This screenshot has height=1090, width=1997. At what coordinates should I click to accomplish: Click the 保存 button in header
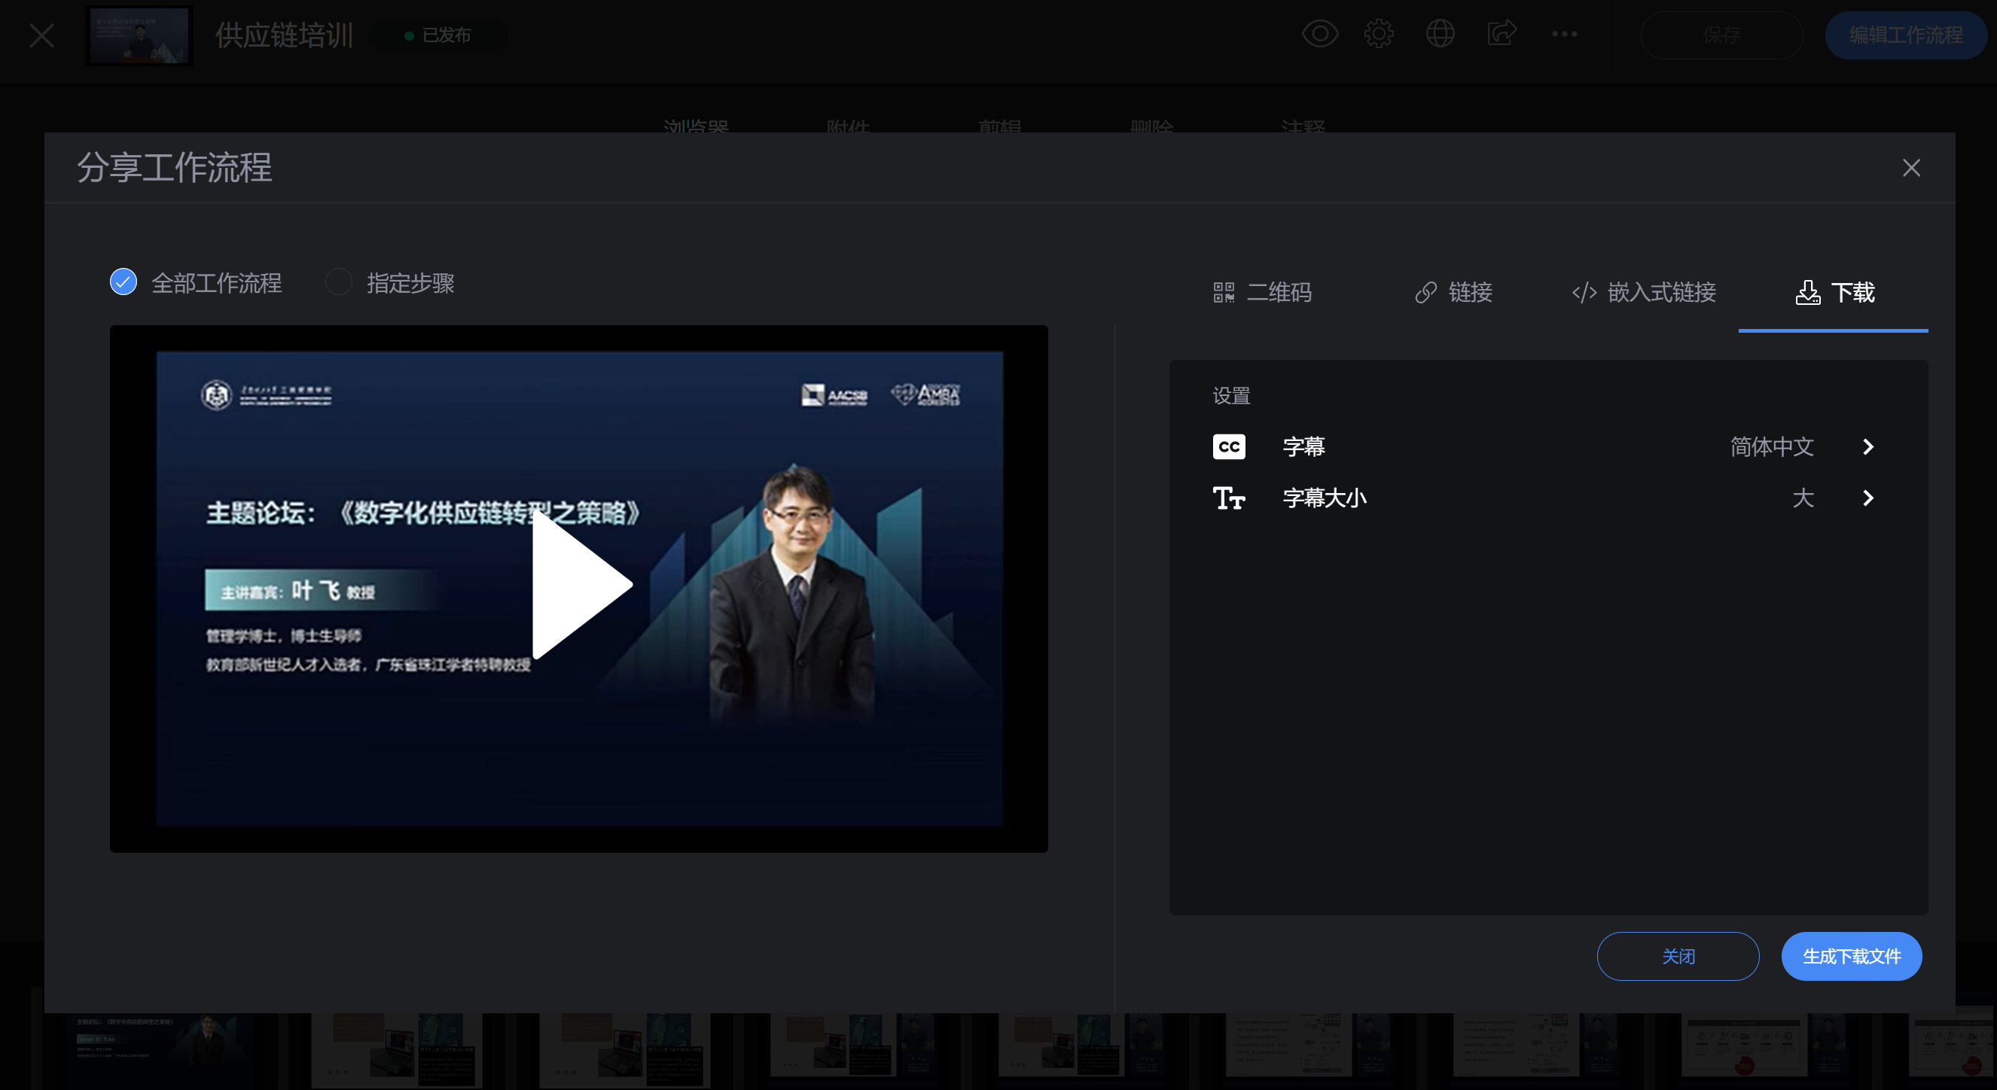[1721, 35]
